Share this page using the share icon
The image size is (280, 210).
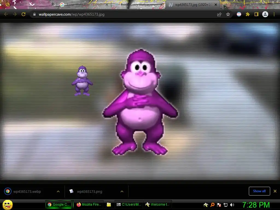coord(219,14)
